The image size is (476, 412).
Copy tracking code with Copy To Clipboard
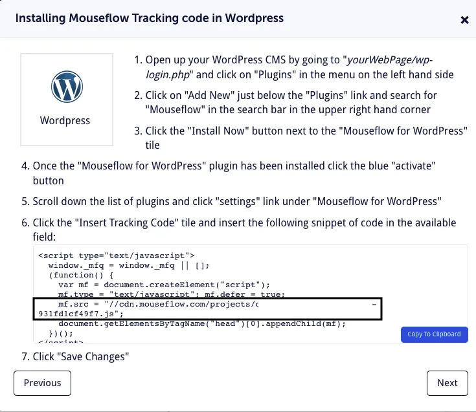pyautogui.click(x=434, y=334)
